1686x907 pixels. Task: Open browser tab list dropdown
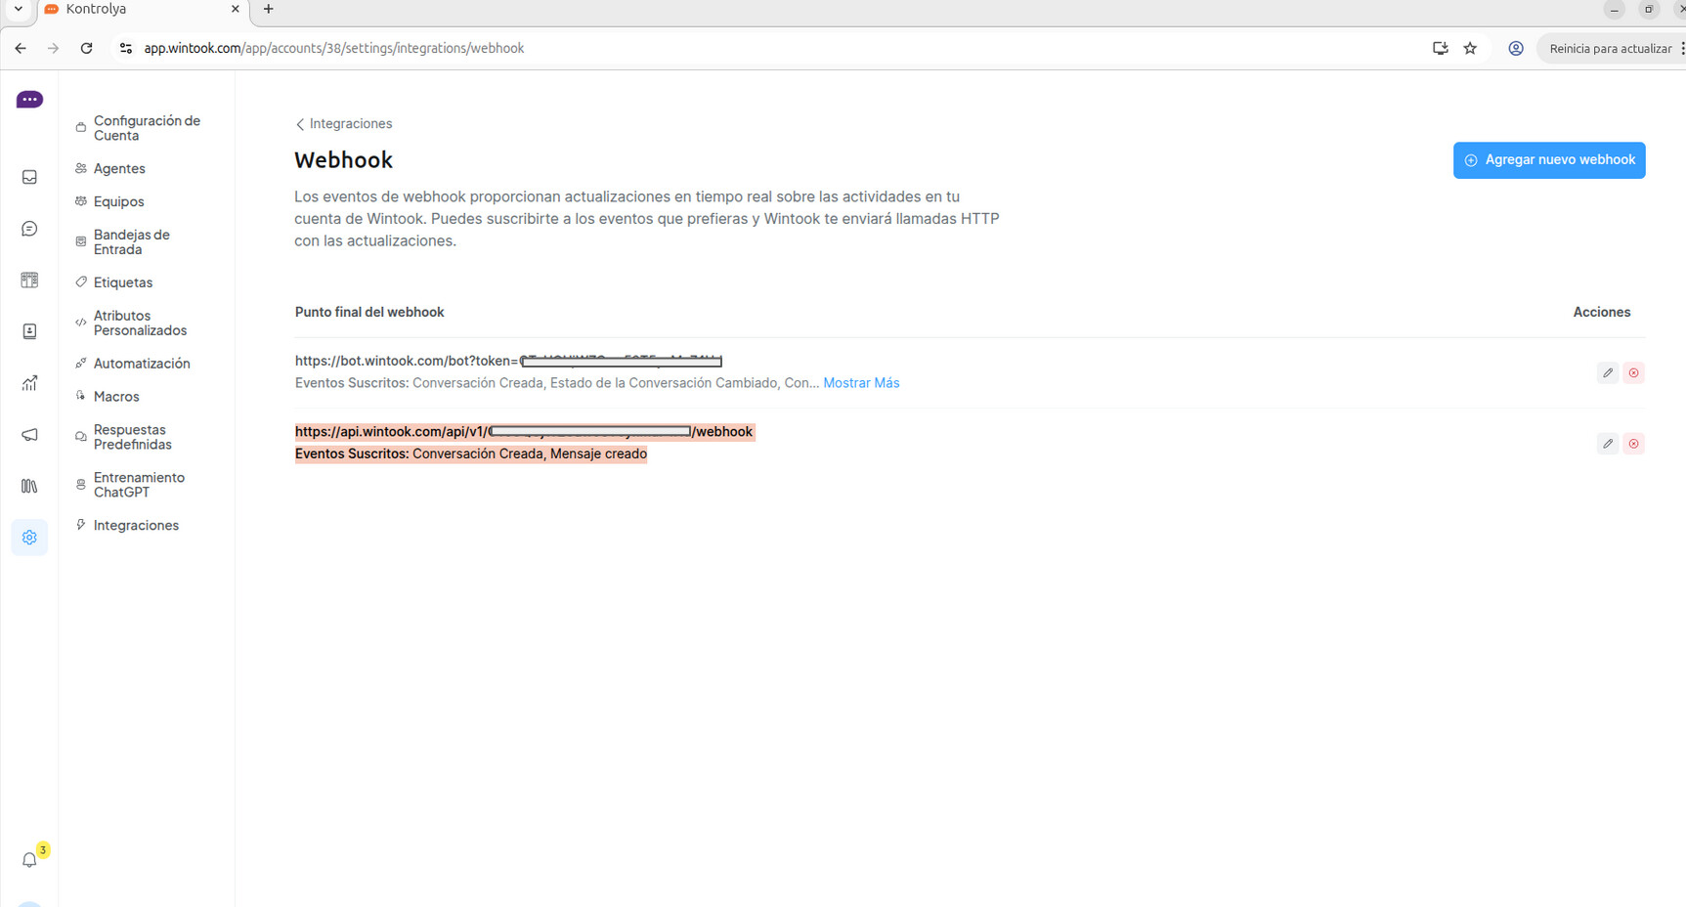(x=18, y=9)
